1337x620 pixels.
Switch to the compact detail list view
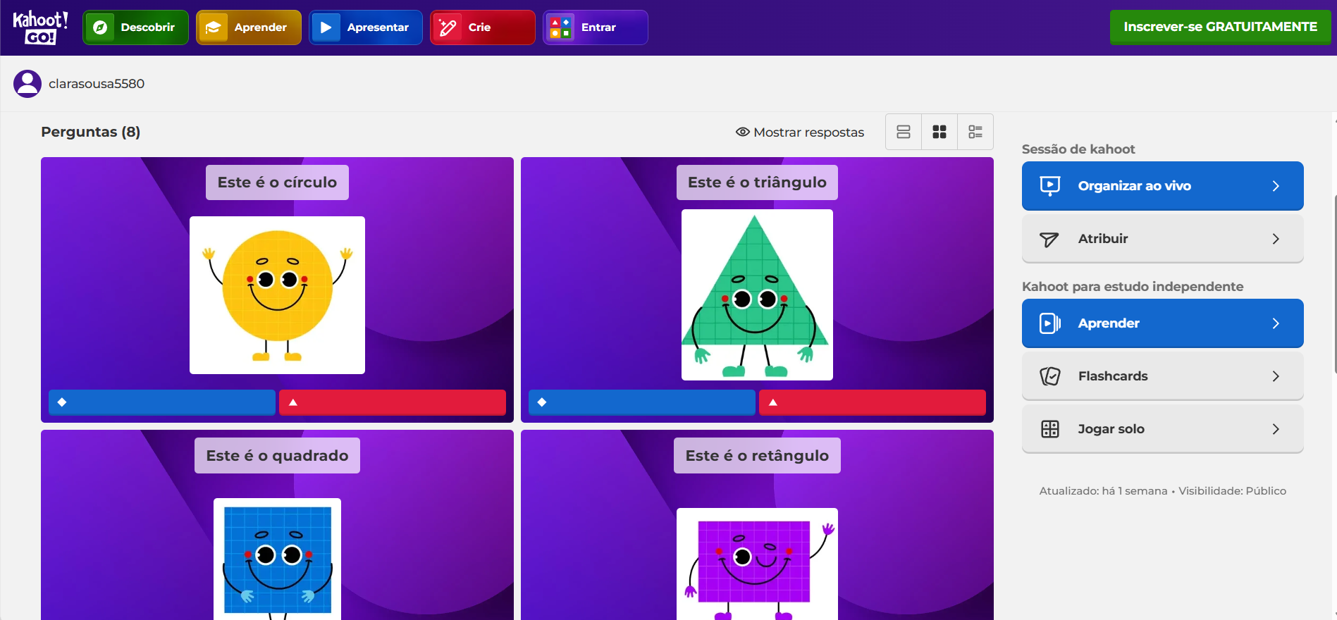coord(975,132)
